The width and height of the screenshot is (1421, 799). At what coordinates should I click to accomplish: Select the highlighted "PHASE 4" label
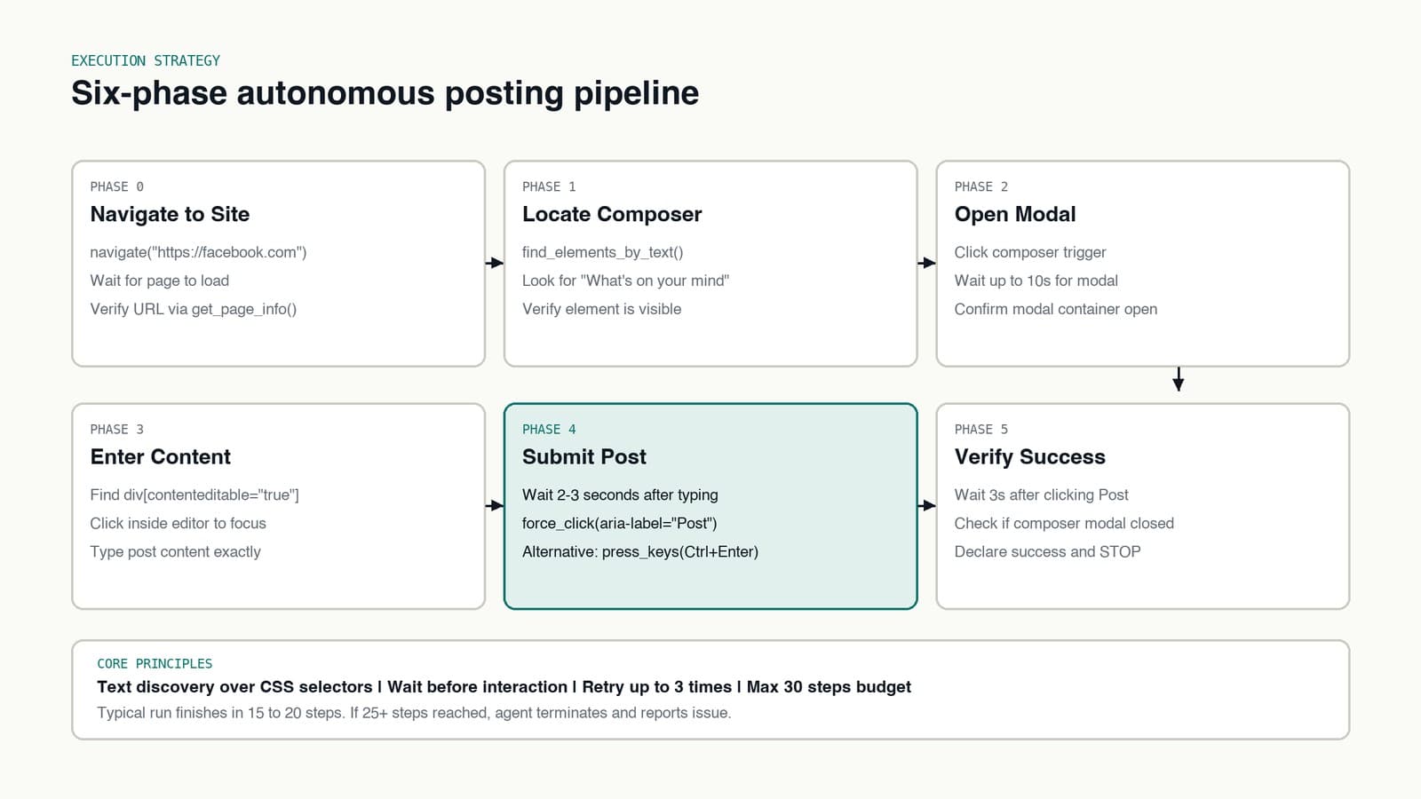click(x=549, y=430)
